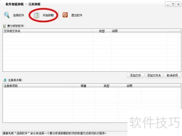182x136 pixels.
Task: Click the recycle bin 开始卸载 icon
Action: click(37, 15)
